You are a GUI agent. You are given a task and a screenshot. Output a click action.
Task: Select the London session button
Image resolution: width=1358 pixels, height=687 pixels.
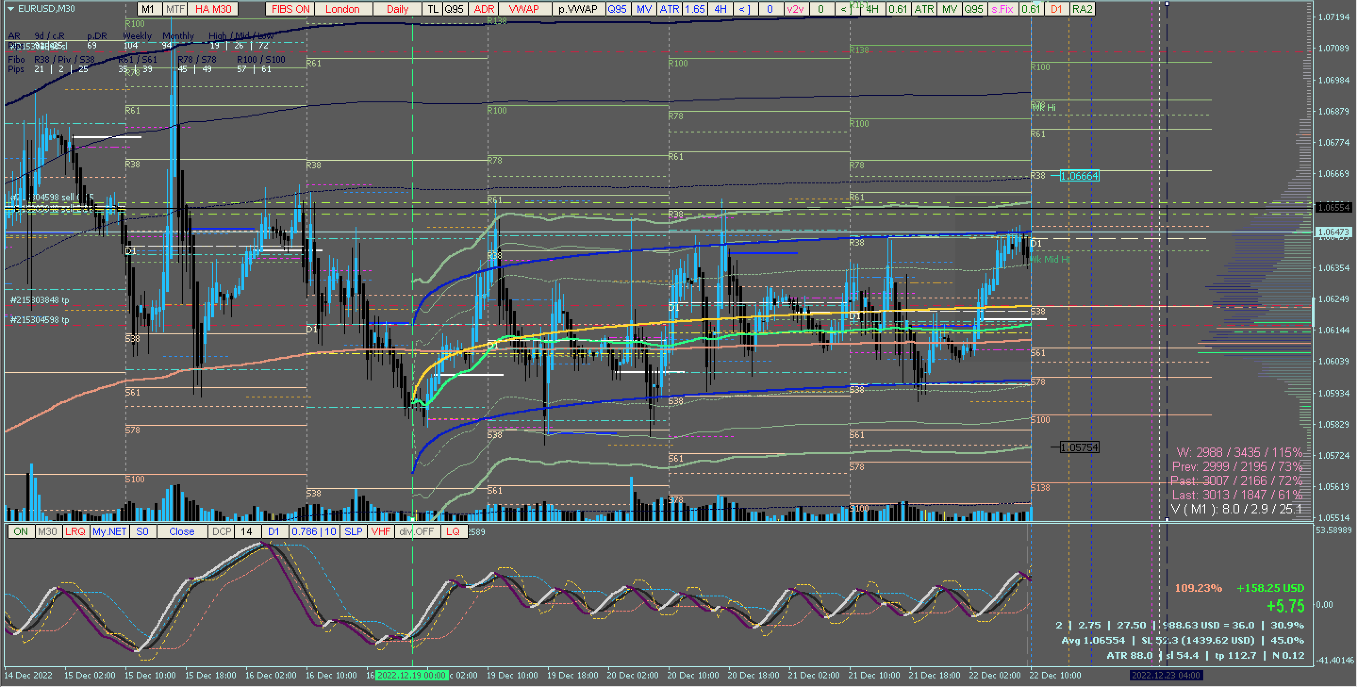[x=342, y=9]
